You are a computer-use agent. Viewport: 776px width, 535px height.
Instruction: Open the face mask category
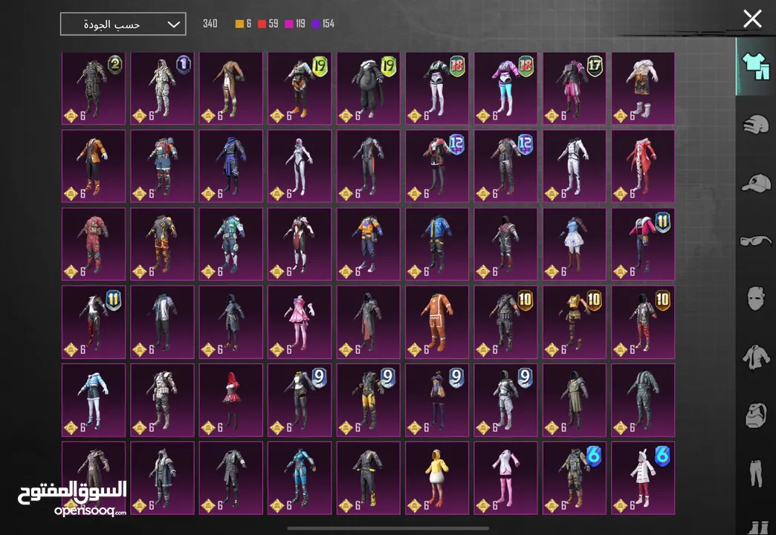tap(756, 299)
